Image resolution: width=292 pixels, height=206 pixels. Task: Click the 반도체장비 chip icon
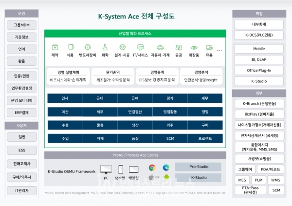pos(88,47)
